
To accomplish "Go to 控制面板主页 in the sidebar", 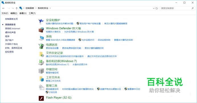I will coord(11,19).
